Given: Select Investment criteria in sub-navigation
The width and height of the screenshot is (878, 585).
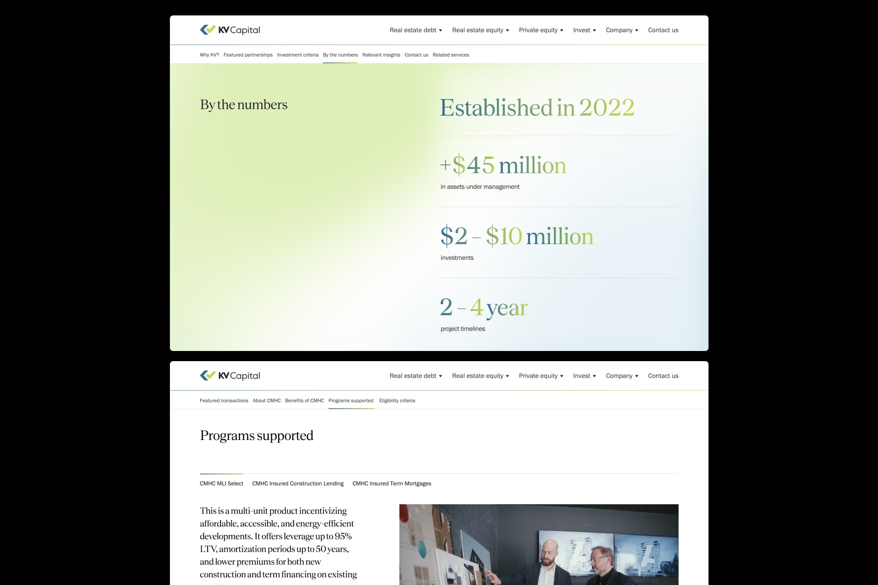Looking at the screenshot, I should pyautogui.click(x=298, y=55).
